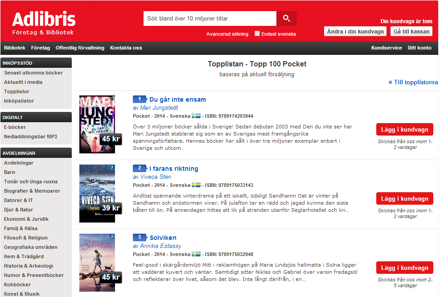This screenshot has height=297, width=440.
Task: Open Ditt konto in the nav bar
Action: pos(419,48)
